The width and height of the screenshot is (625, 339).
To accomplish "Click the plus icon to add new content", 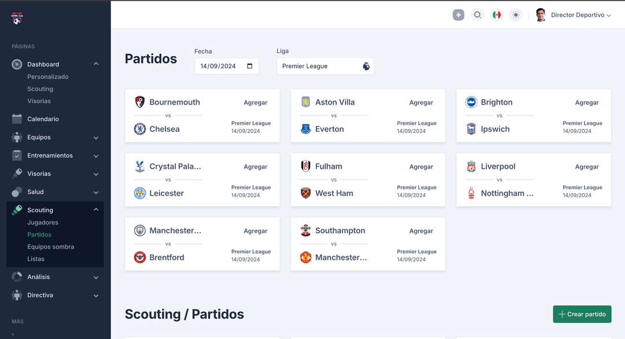I will click(458, 14).
